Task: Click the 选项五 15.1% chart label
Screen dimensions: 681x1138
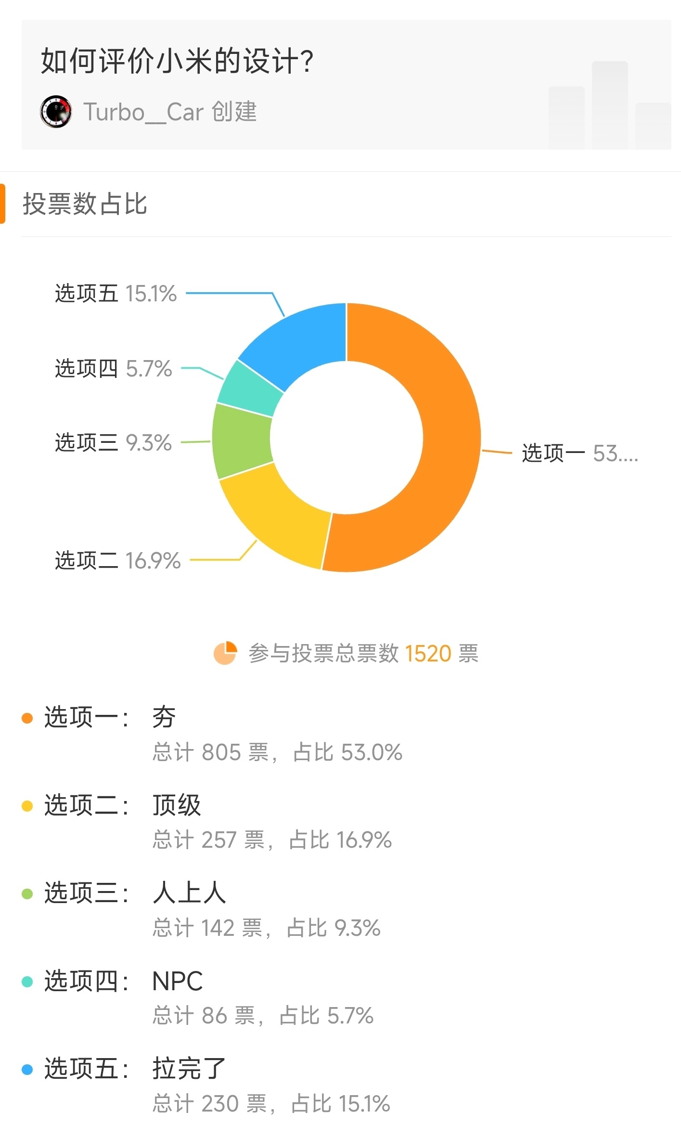Action: pos(116,294)
